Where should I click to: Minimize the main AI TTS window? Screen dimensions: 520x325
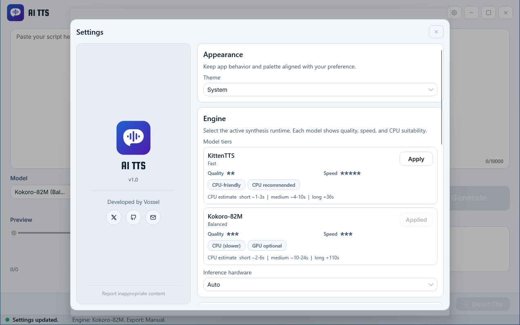tap(471, 13)
